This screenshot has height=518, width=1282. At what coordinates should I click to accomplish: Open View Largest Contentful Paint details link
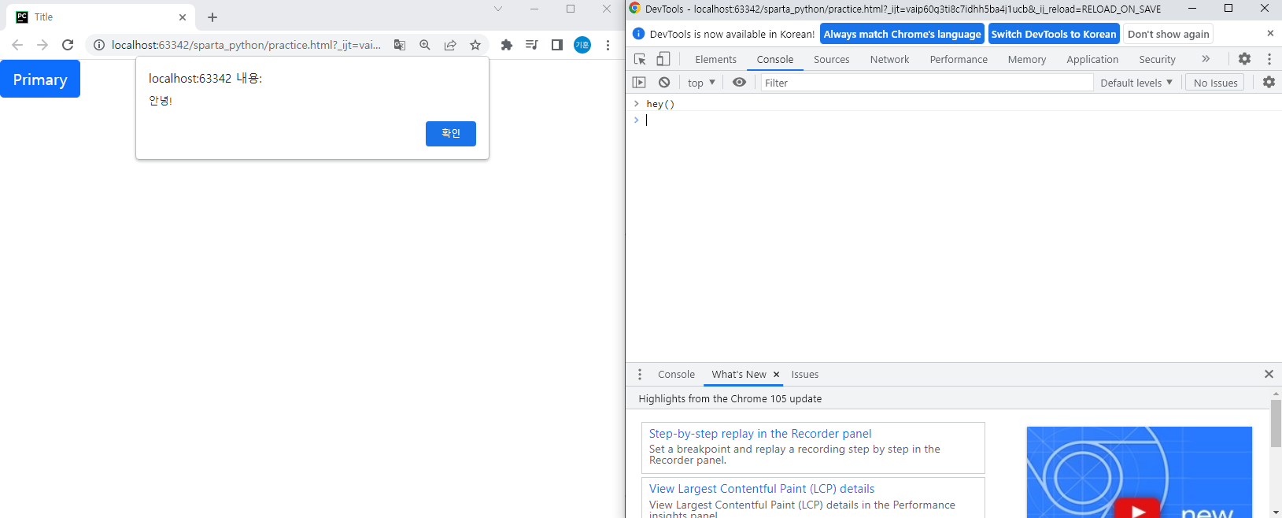tap(762, 489)
